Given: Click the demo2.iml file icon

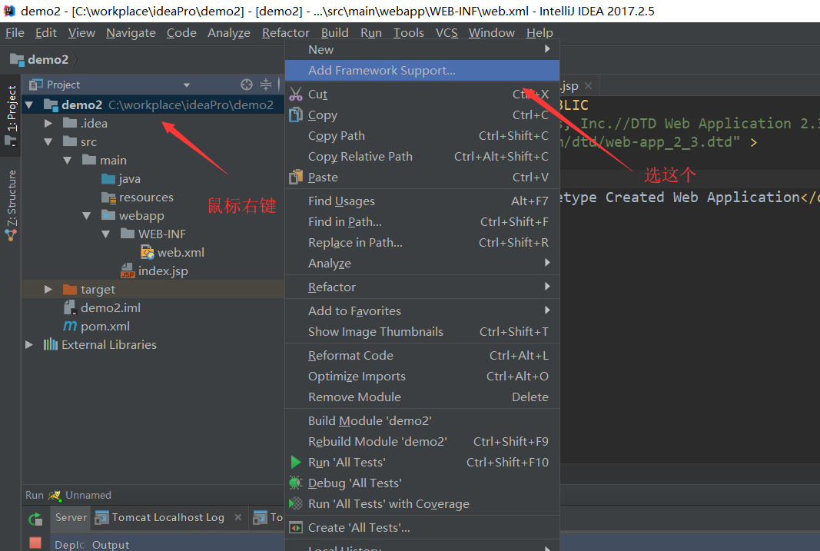Looking at the screenshot, I should [x=70, y=307].
